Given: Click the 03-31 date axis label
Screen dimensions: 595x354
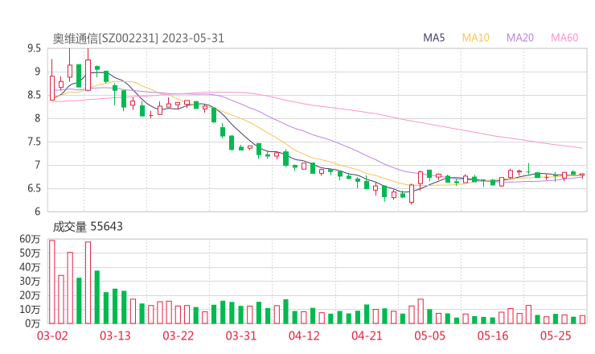Looking at the screenshot, I should [241, 335].
